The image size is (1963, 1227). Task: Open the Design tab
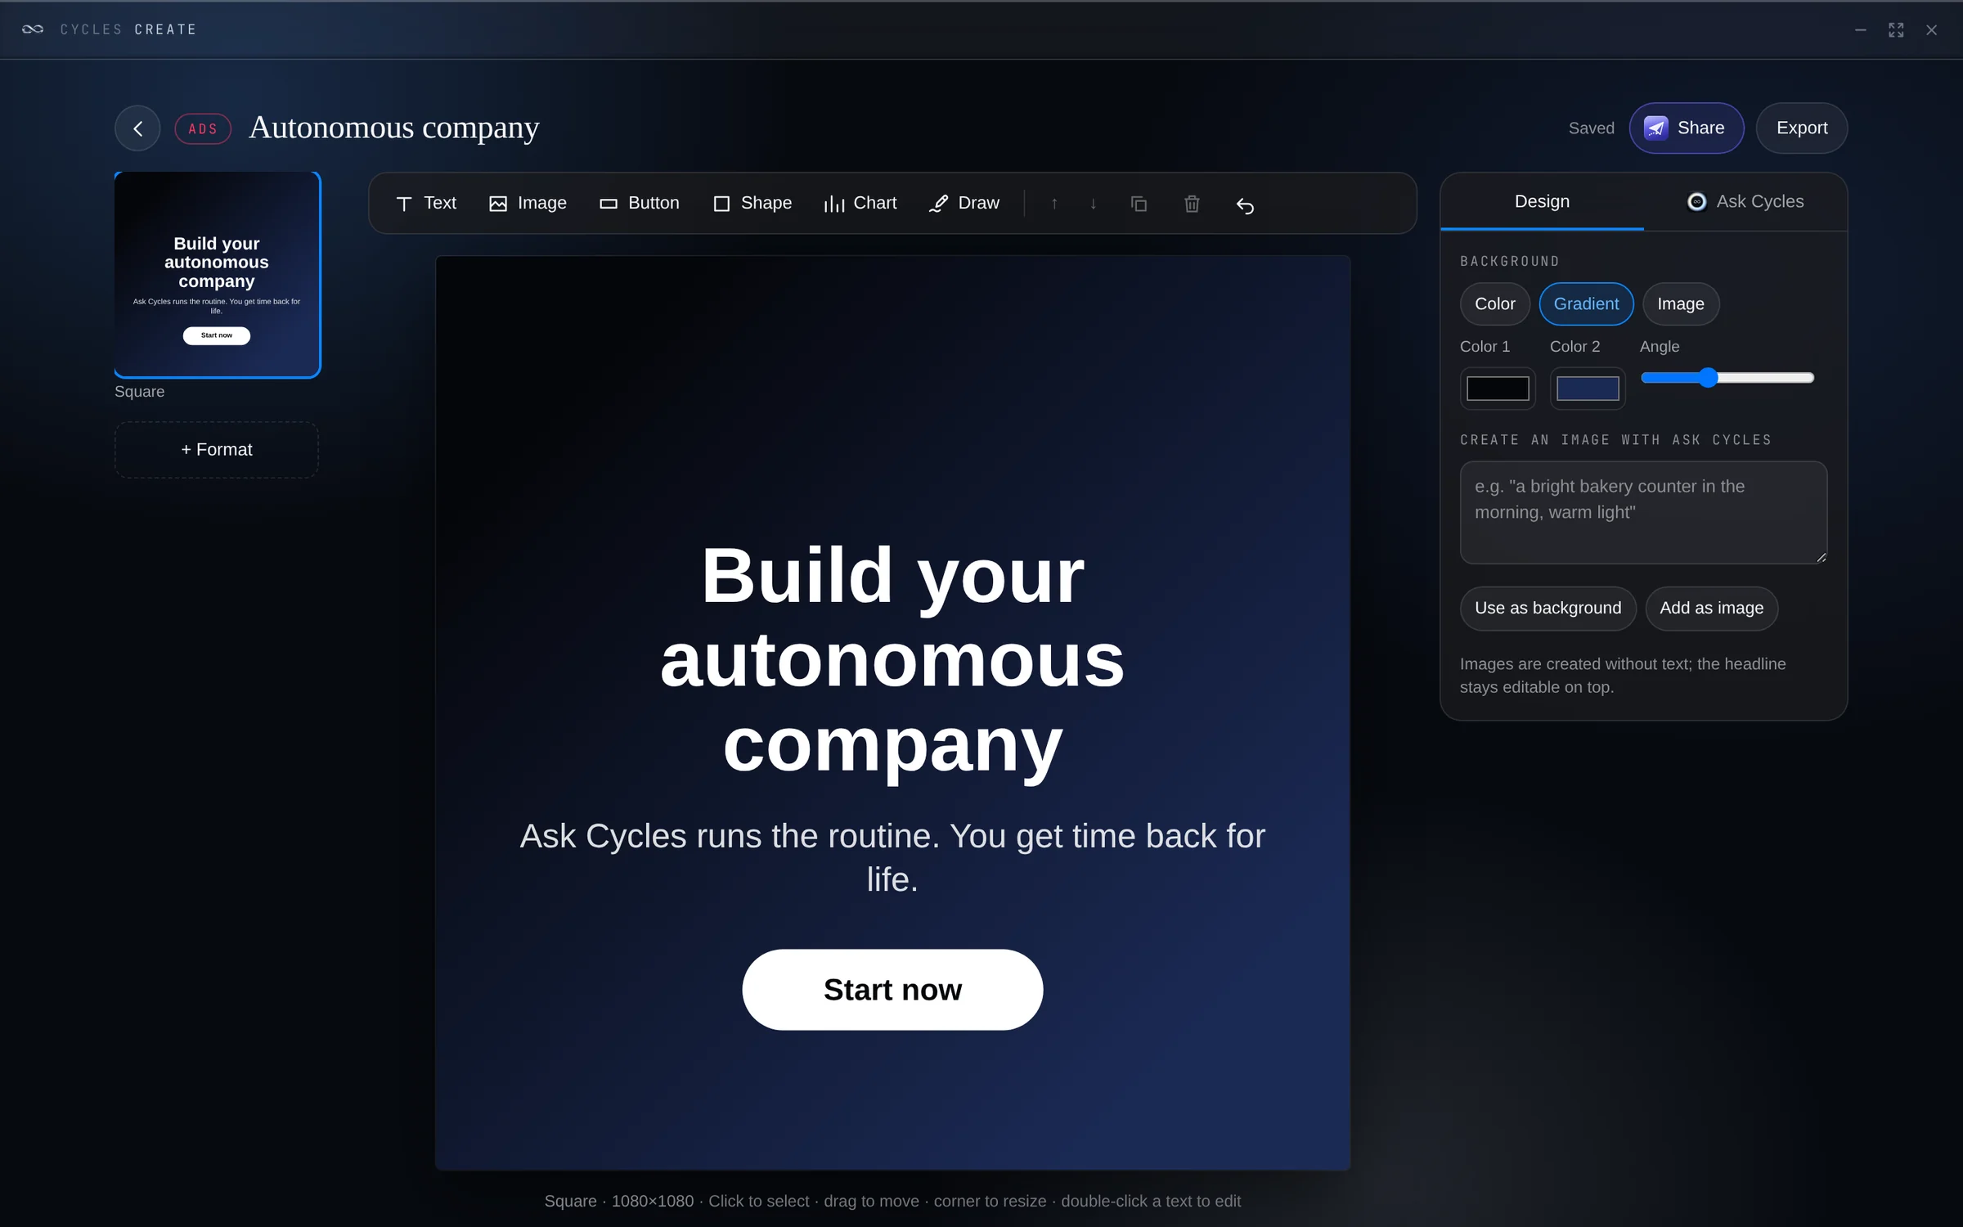[1542, 201]
